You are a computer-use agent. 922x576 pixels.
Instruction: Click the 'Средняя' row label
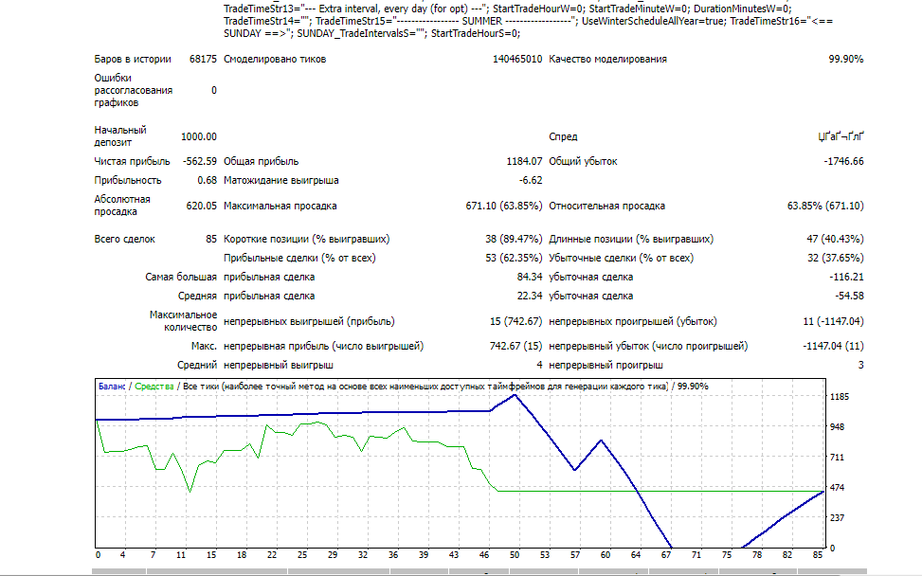click(x=197, y=296)
